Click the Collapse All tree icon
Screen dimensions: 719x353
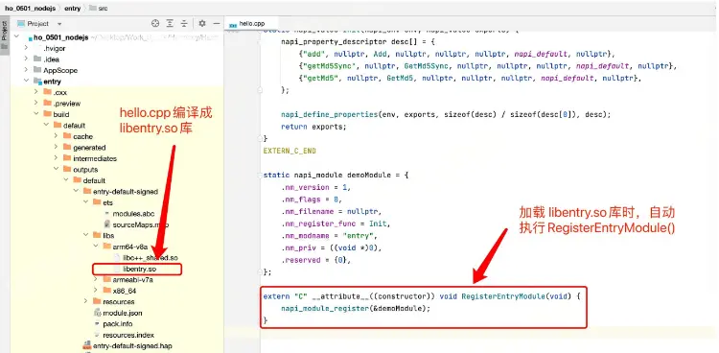click(184, 23)
